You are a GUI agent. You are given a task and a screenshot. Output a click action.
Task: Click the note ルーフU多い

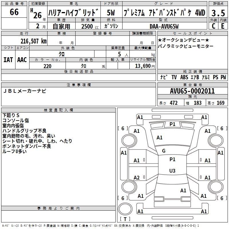point(15,151)
